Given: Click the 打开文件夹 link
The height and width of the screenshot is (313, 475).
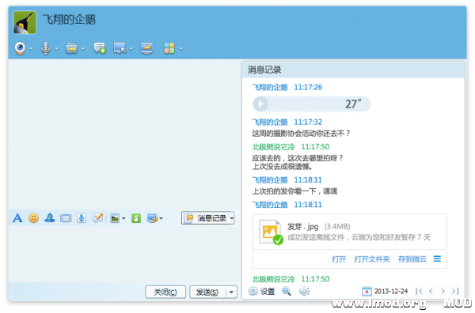Looking at the screenshot, I should coord(372,259).
